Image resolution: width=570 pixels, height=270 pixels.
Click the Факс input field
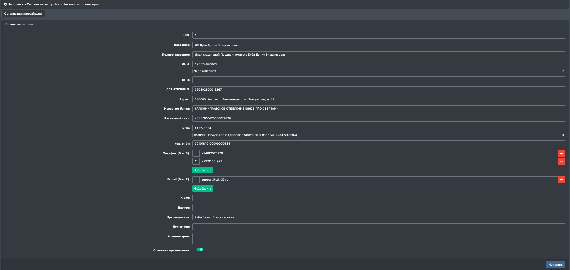click(379, 198)
